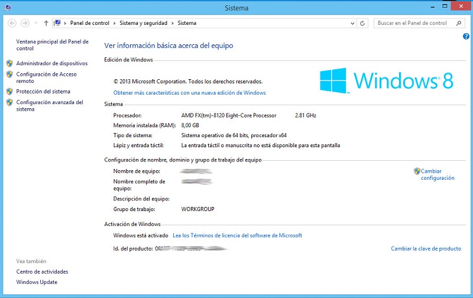The image size is (473, 298).
Task: Click shield icon next to Cambiar configuración
Action: point(417,171)
